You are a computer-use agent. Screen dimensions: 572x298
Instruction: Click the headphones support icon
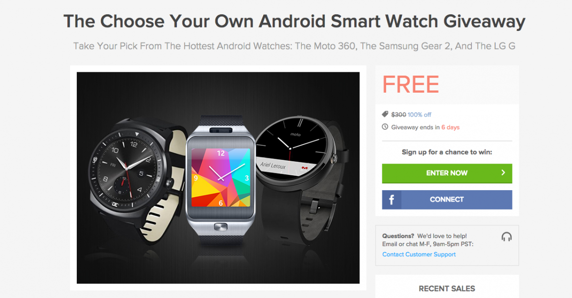pos(506,237)
